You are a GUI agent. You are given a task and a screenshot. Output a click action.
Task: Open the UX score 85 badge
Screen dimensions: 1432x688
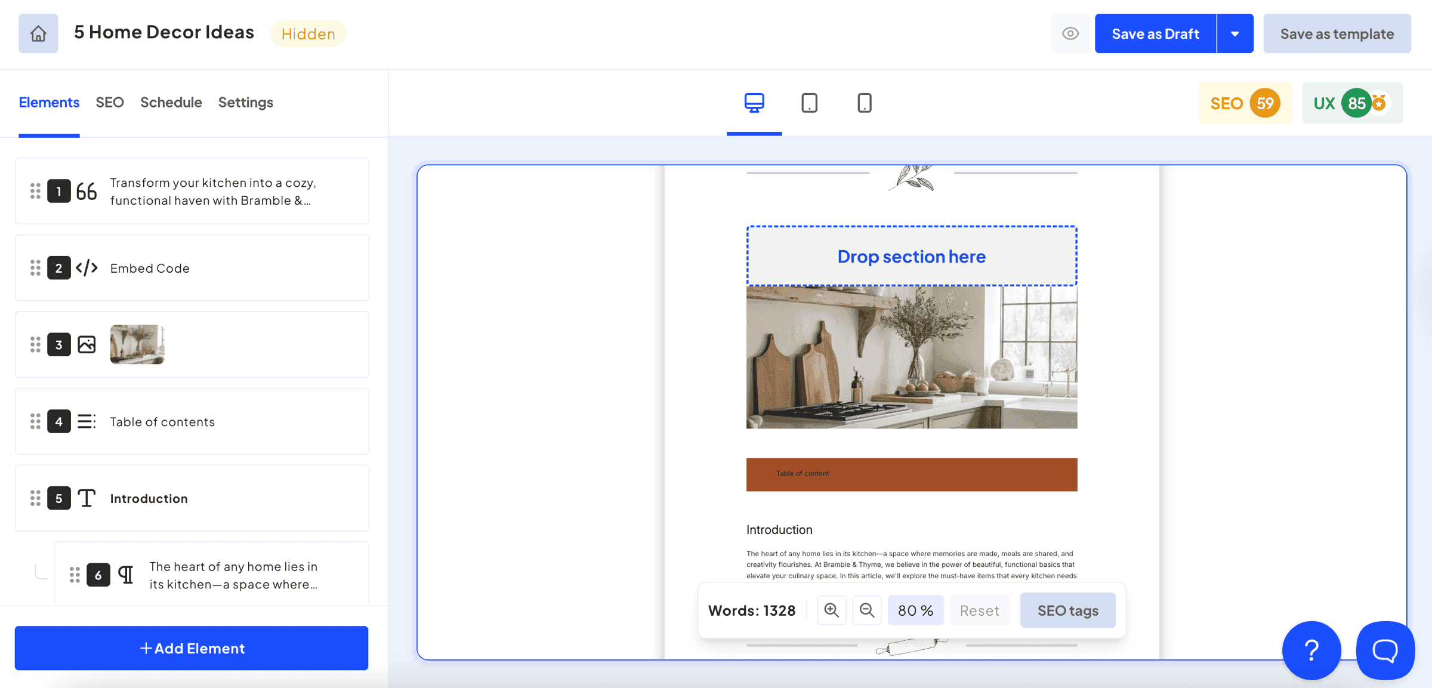pos(1352,103)
